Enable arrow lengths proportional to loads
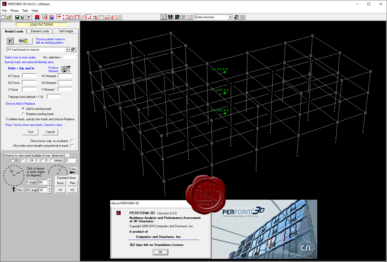Screen dimensions: 387x262 pos(72,146)
